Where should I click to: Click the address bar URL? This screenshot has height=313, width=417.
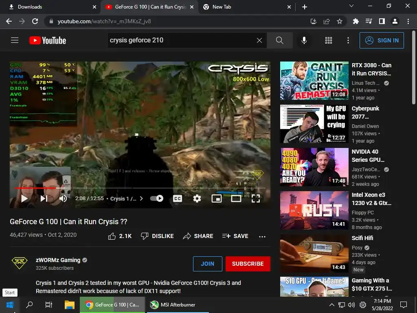pos(104,21)
